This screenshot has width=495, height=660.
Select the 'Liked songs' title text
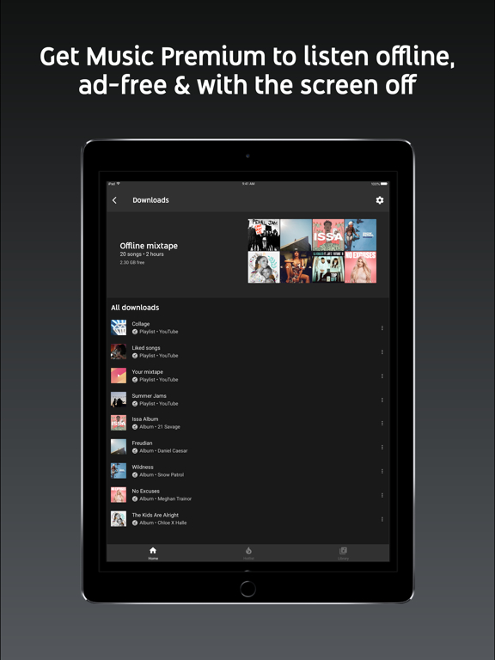pos(146,348)
